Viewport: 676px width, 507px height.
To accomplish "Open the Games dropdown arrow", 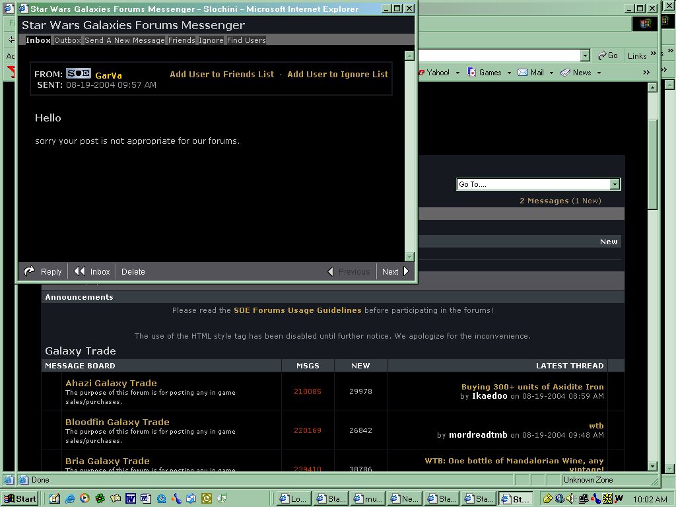I will pos(509,73).
